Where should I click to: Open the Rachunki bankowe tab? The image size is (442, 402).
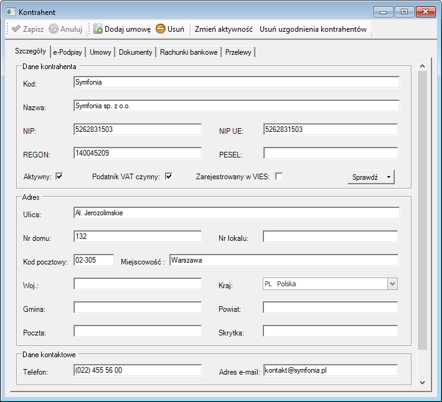click(189, 52)
